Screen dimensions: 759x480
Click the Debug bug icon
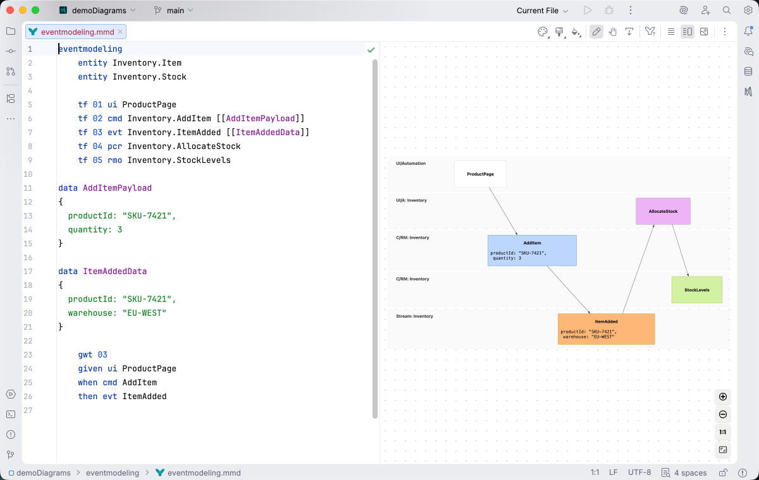[x=609, y=10]
